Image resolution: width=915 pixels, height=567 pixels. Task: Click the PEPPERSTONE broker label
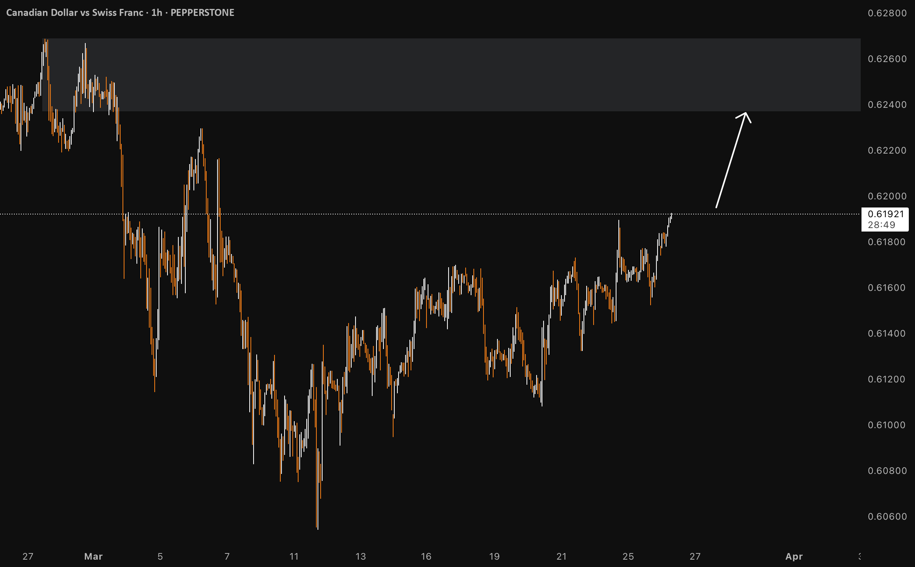tap(202, 13)
